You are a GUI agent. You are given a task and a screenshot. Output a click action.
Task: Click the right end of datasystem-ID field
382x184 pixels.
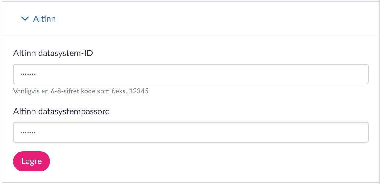[x=359, y=74]
